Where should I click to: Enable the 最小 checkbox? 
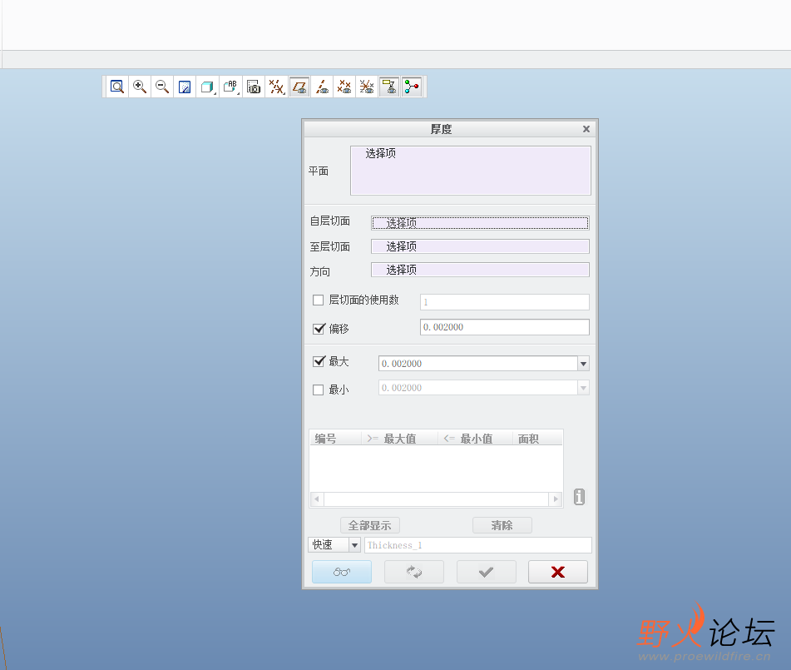(x=319, y=390)
